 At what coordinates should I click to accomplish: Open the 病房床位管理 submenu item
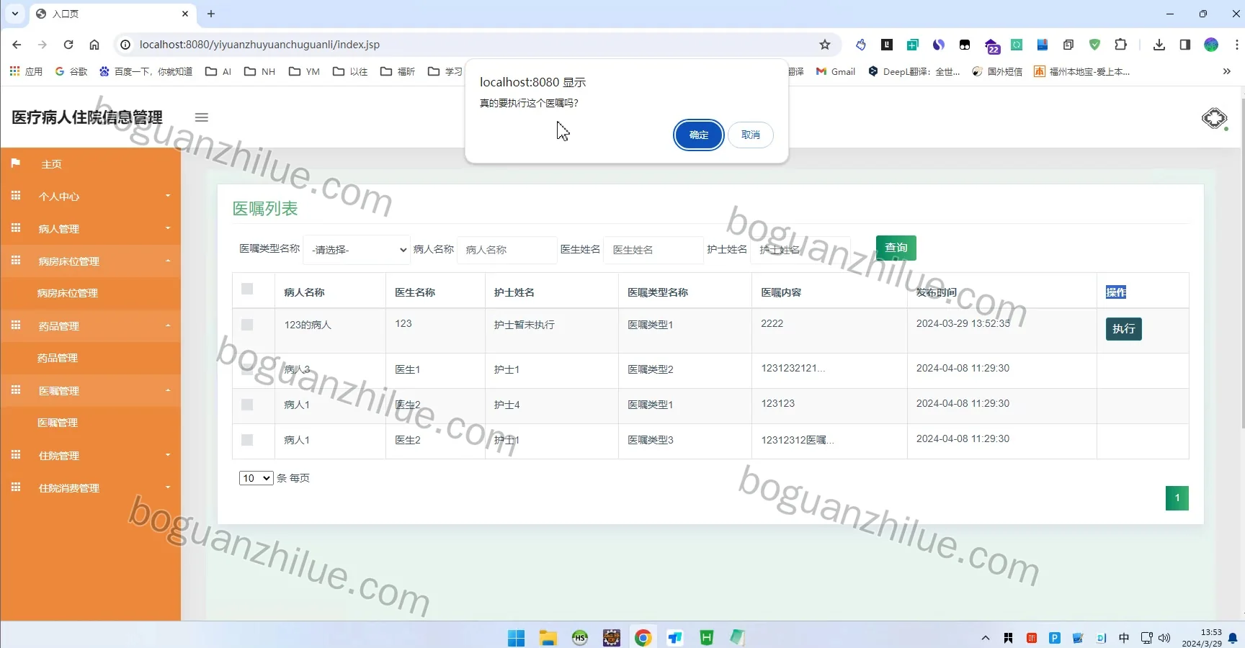pos(91,293)
